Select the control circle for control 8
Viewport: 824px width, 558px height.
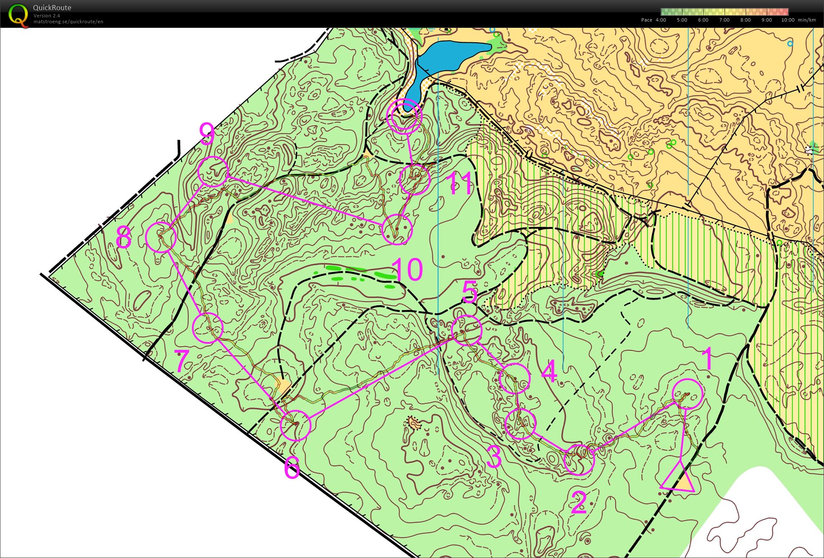pos(161,237)
